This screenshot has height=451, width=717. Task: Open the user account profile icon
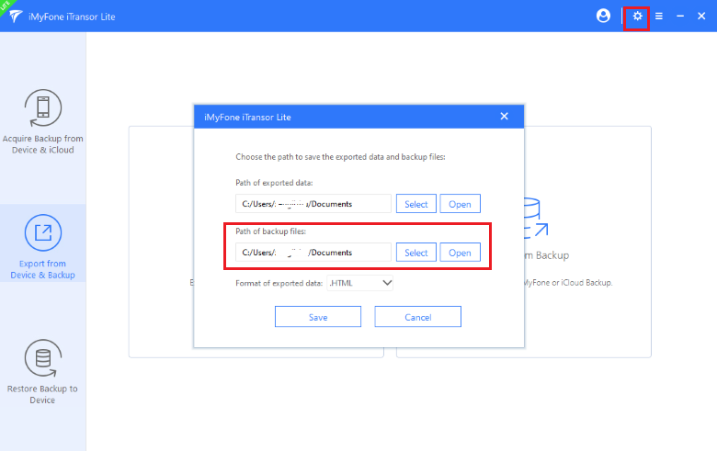[603, 16]
